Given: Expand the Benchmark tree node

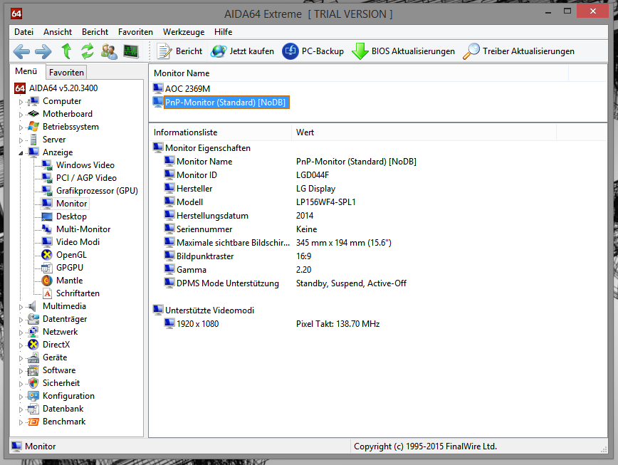Looking at the screenshot, I should [21, 422].
